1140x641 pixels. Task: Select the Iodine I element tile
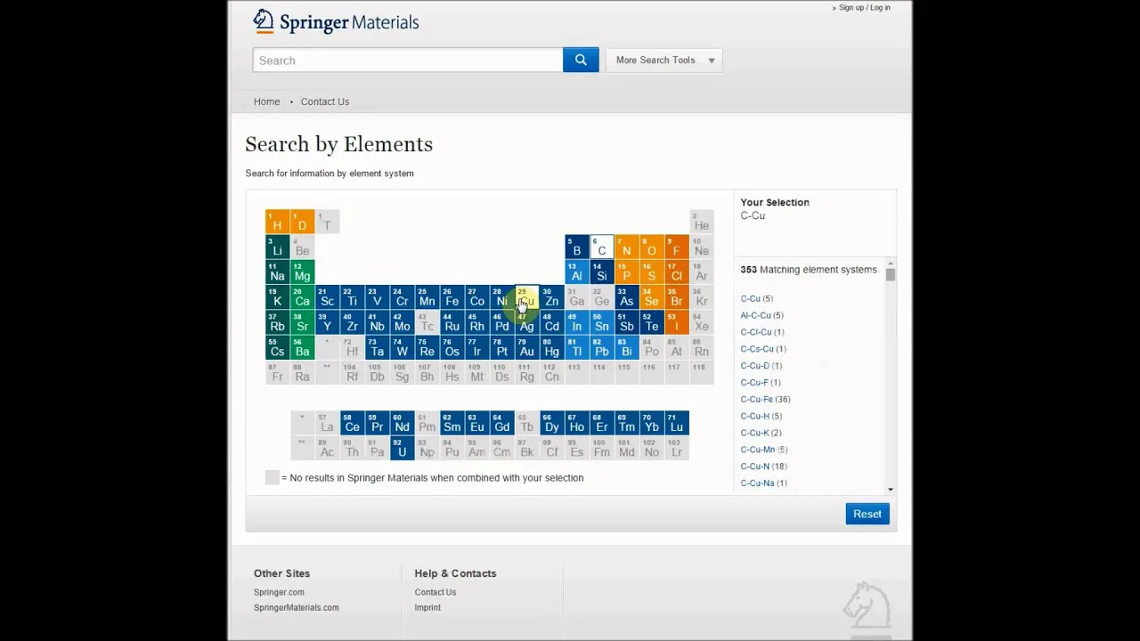click(x=676, y=322)
